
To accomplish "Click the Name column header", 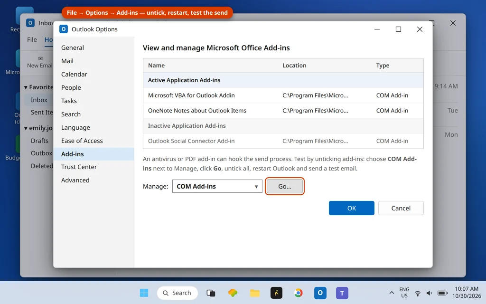I will tap(156, 66).
